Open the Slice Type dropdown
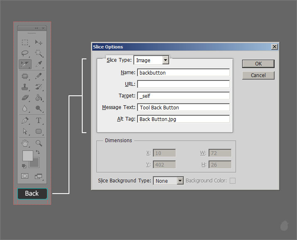This screenshot has width=297, height=240. tap(166, 60)
